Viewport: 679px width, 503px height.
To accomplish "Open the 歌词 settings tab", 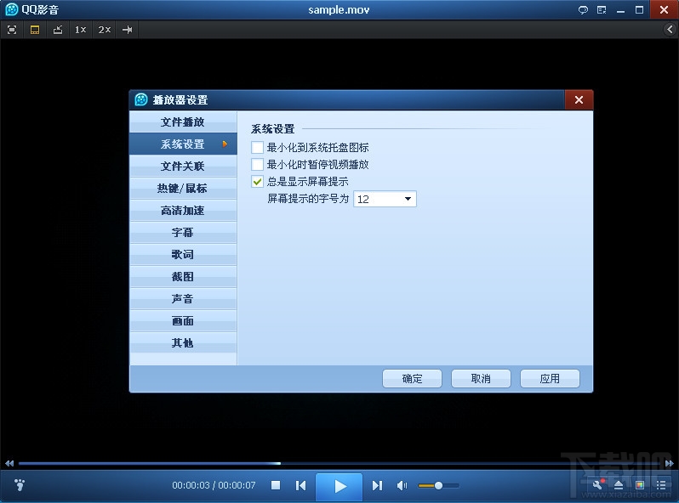I will point(183,255).
